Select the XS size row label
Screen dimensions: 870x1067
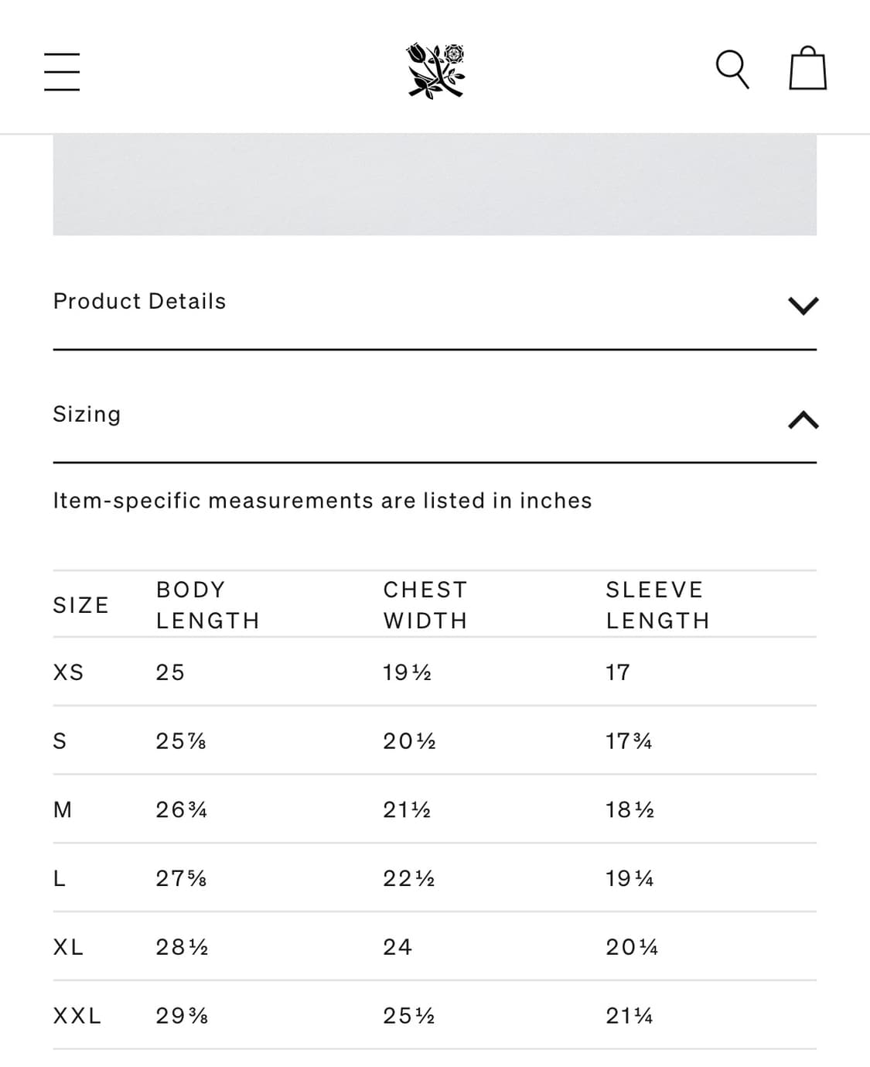[68, 672]
